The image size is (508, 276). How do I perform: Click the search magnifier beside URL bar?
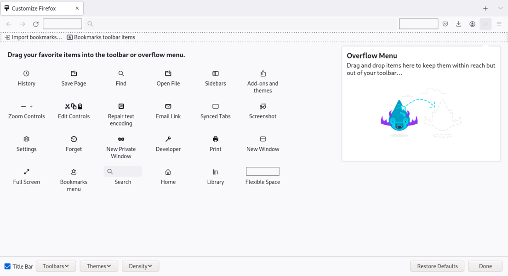[90, 24]
